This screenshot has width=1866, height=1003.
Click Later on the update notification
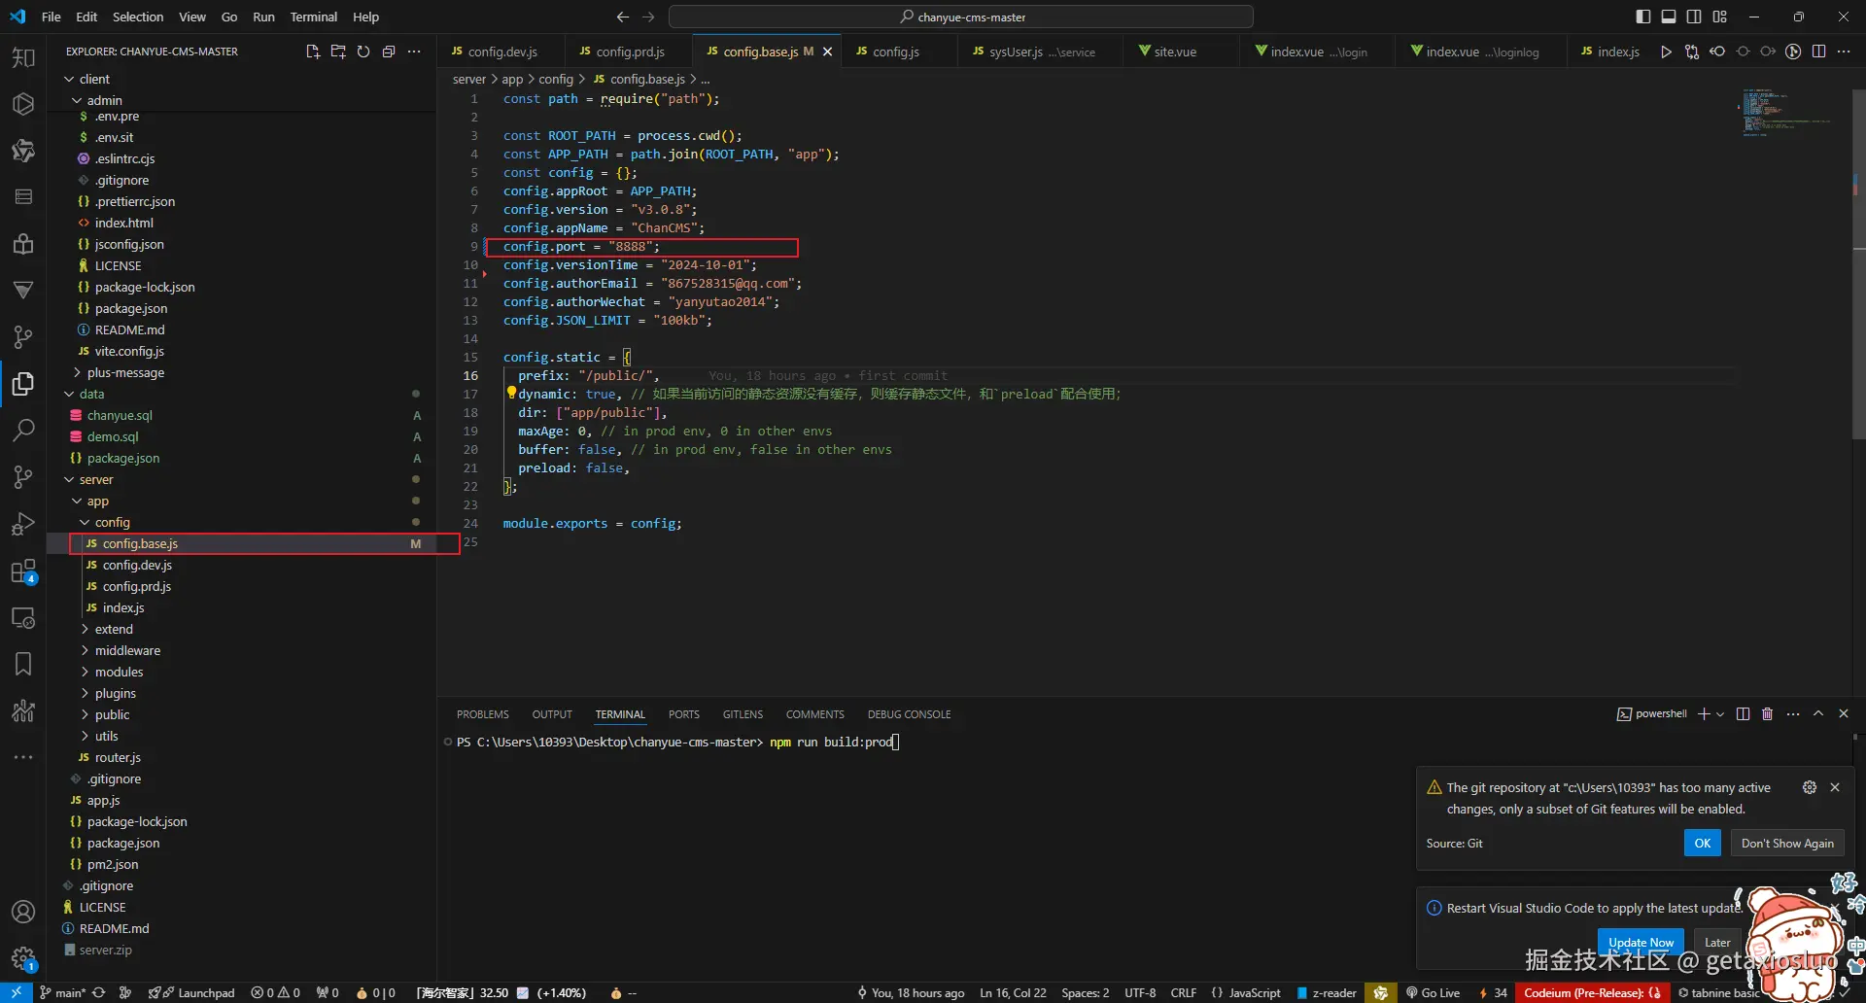[x=1717, y=942]
